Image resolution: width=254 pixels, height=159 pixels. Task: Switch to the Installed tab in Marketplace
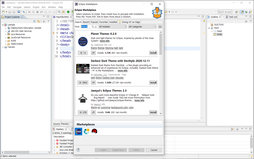tap(113, 22)
